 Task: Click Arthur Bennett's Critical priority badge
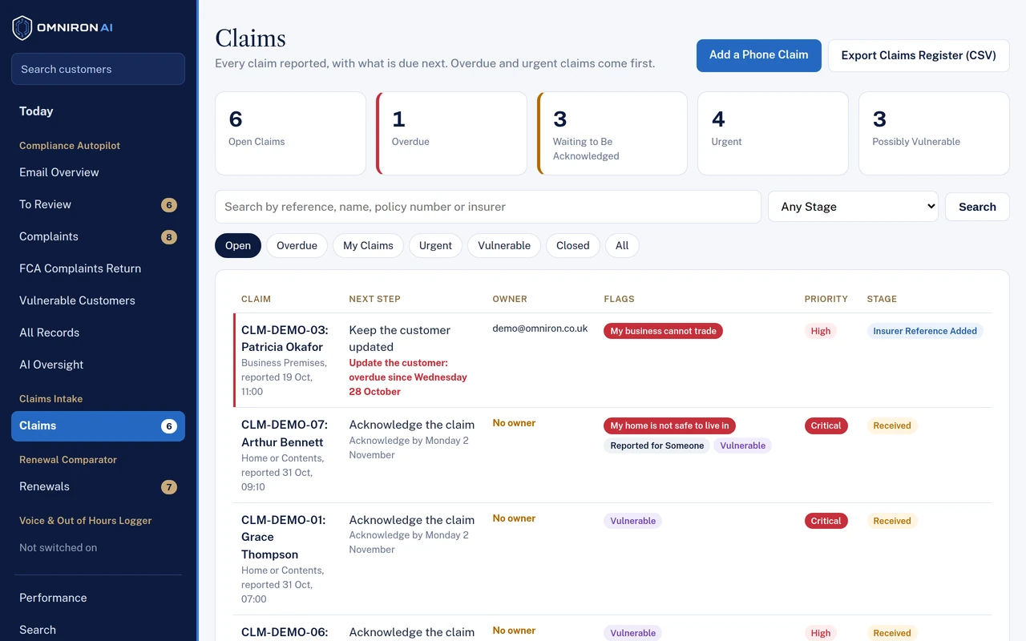click(x=826, y=425)
